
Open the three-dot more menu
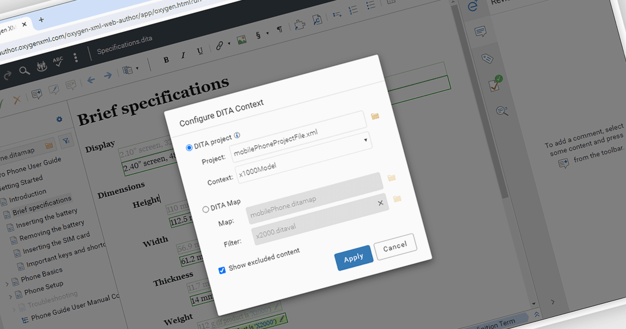tap(76, 57)
